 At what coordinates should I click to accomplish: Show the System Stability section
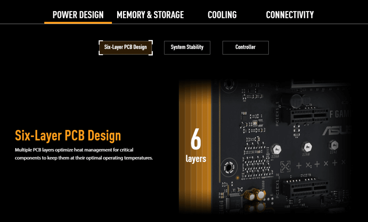[187, 47]
